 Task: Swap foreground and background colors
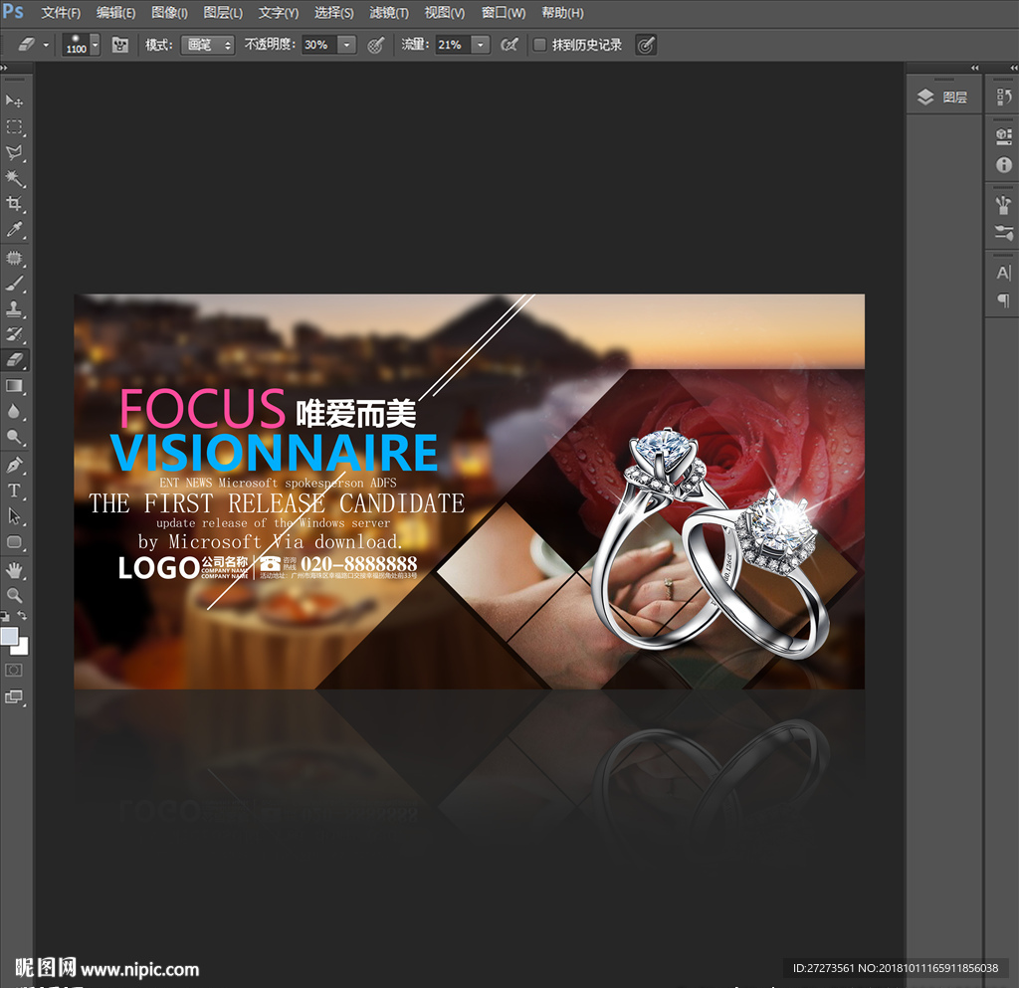click(x=22, y=615)
